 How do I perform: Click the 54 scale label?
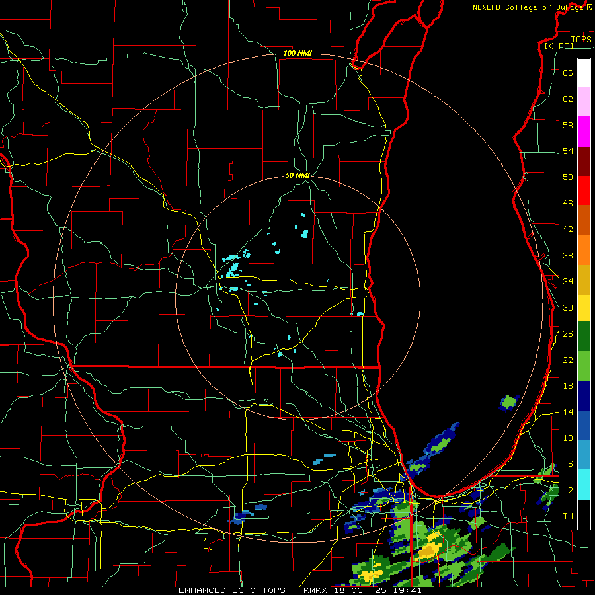coord(568,151)
